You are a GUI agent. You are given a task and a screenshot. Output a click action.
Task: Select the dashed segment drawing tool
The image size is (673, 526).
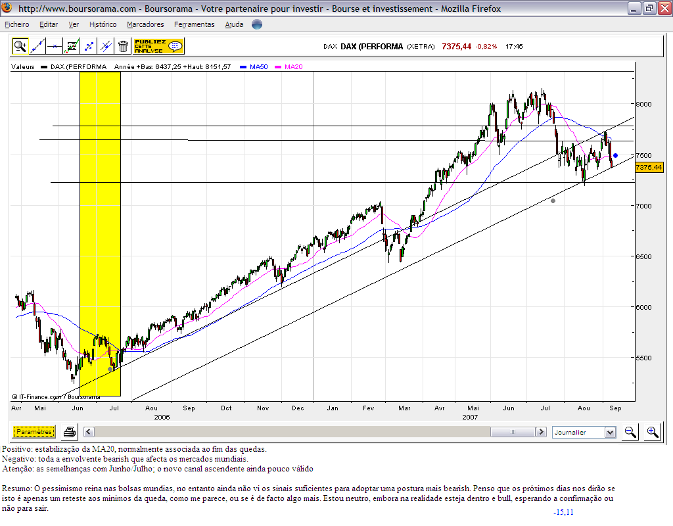tap(89, 46)
